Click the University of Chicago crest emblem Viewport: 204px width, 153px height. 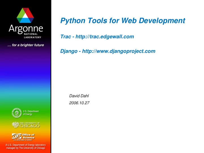pyautogui.click(x=16, y=125)
